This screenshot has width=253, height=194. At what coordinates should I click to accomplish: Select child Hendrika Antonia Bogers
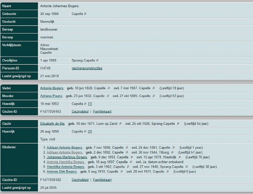(65, 167)
